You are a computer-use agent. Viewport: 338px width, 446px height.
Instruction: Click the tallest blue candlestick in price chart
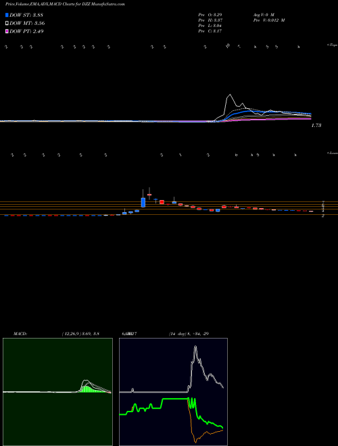[x=143, y=202]
